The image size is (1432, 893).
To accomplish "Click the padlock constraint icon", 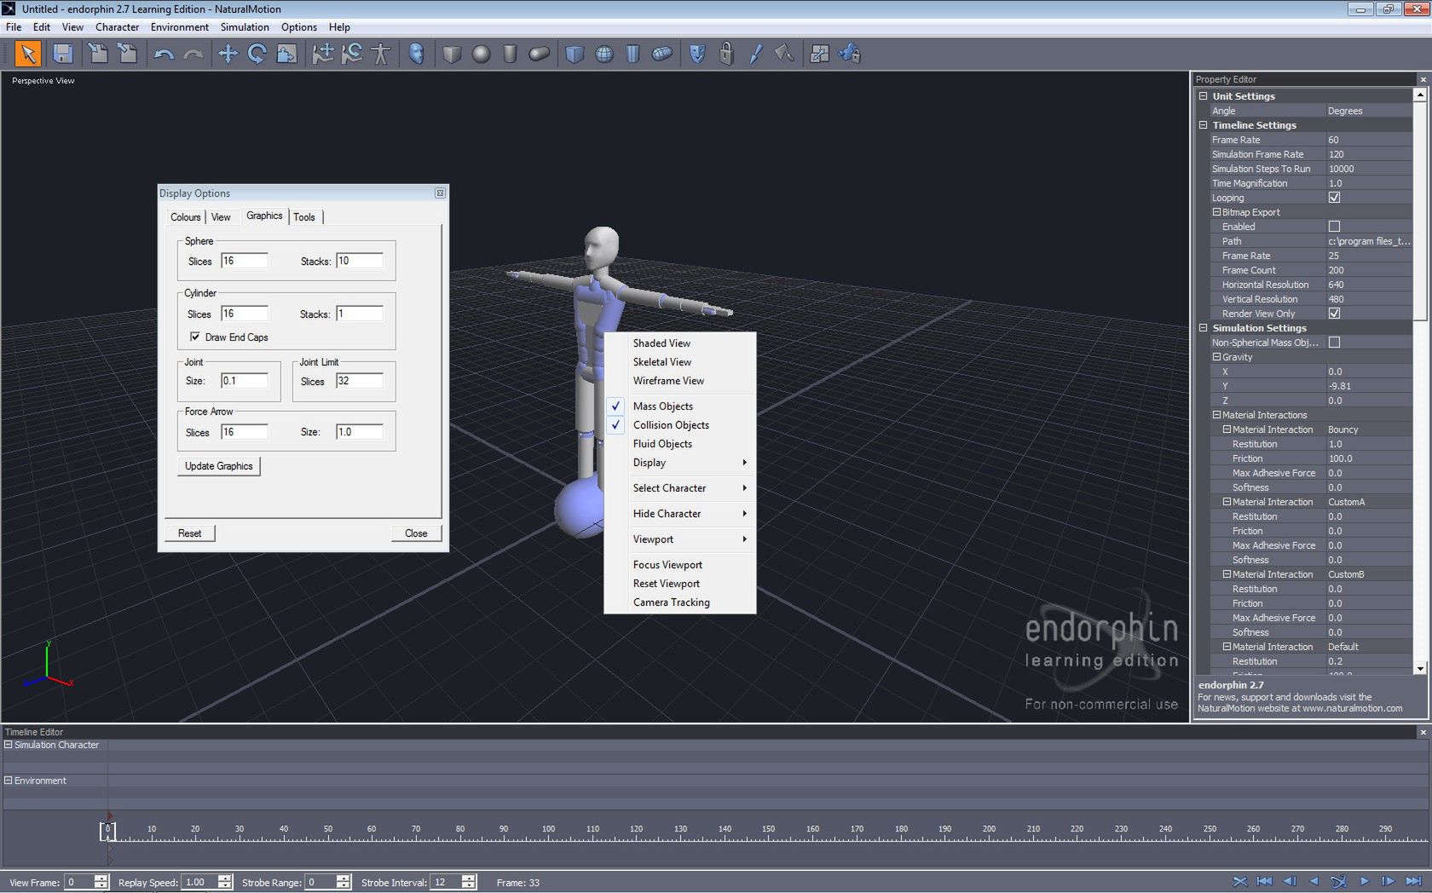I will coord(726,55).
